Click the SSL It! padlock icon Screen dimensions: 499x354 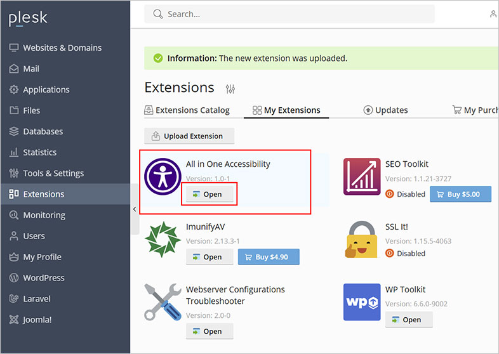362,239
